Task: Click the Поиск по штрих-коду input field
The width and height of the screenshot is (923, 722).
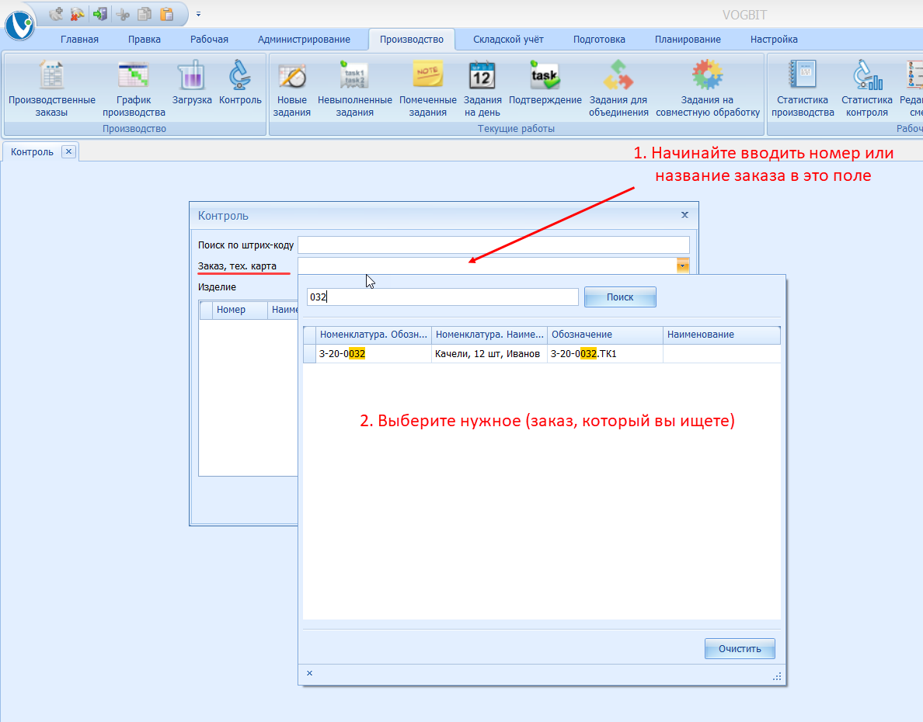Action: (493, 245)
